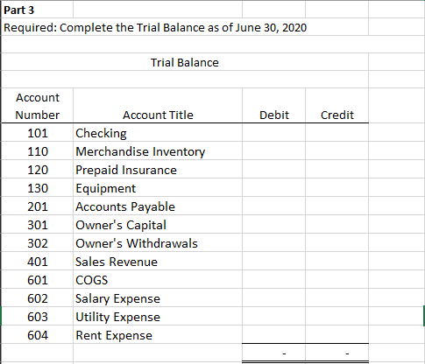Click the 'Rent Expense' cell
The height and width of the screenshot is (364, 425).
point(158,335)
